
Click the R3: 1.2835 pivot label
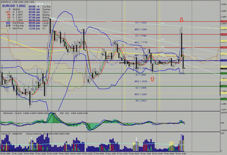(x=141, y=23)
